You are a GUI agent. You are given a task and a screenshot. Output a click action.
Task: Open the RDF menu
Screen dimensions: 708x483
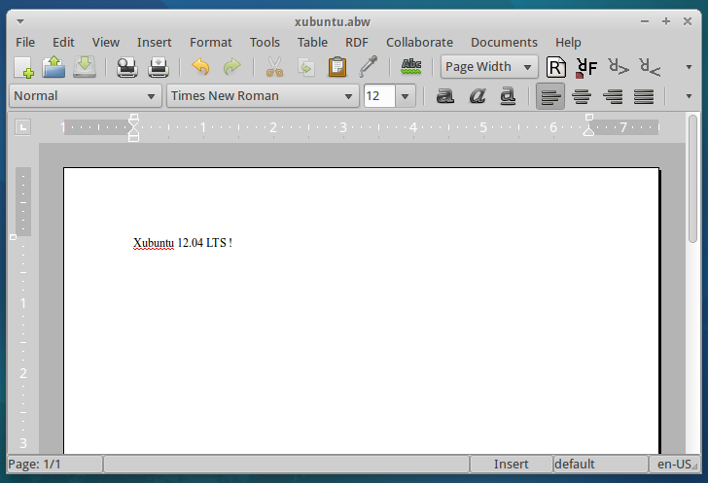pos(357,43)
